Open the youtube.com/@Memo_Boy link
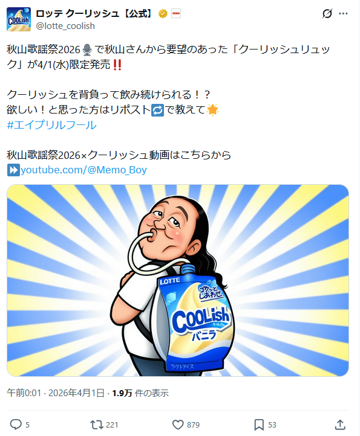The height and width of the screenshot is (436, 360). [x=83, y=170]
